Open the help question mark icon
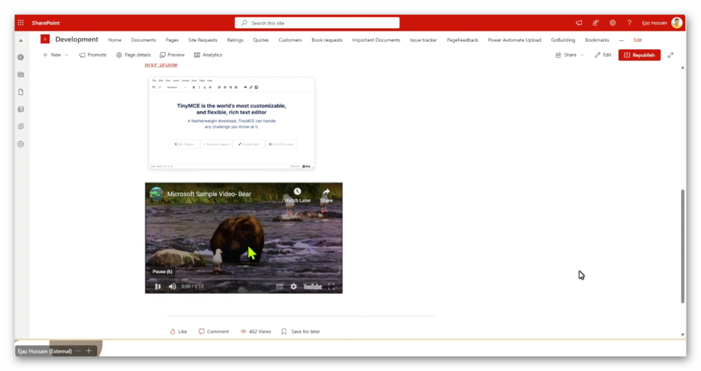The image size is (701, 371). (x=629, y=23)
